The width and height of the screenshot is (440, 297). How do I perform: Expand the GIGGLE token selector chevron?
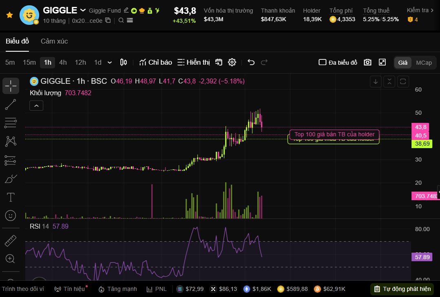(x=83, y=10)
